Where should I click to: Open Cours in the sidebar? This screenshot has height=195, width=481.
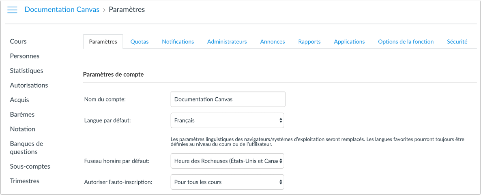[18, 41]
